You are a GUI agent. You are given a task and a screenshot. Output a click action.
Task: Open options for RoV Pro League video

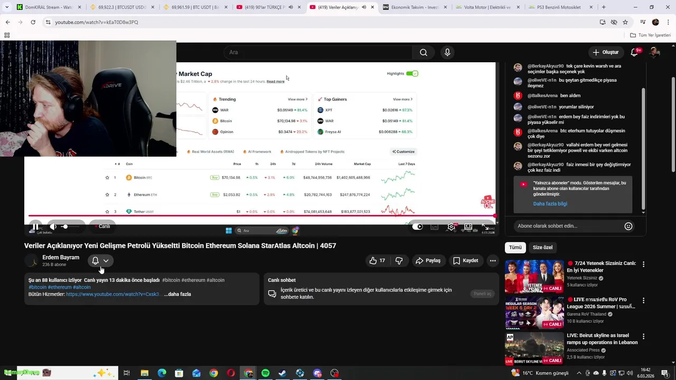(x=643, y=300)
